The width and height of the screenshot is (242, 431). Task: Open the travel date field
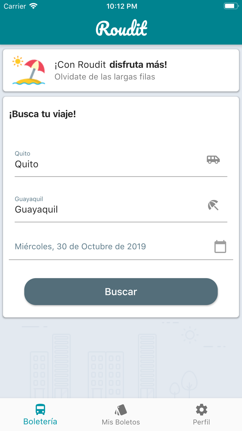(x=104, y=247)
